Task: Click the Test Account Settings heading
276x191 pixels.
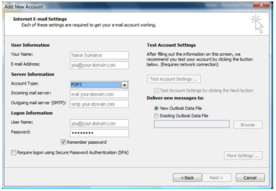Action: pyautogui.click(x=171, y=45)
